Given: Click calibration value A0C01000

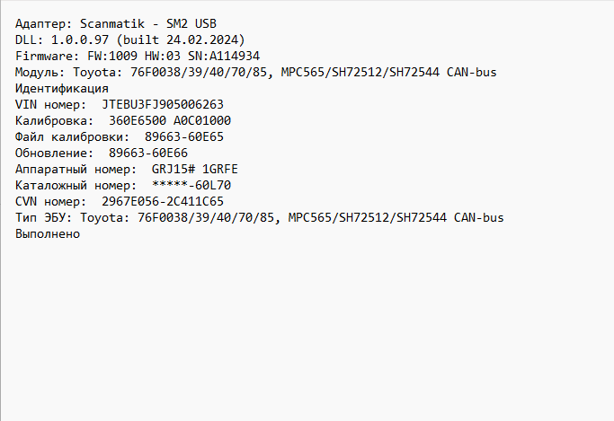Looking at the screenshot, I should [202, 120].
